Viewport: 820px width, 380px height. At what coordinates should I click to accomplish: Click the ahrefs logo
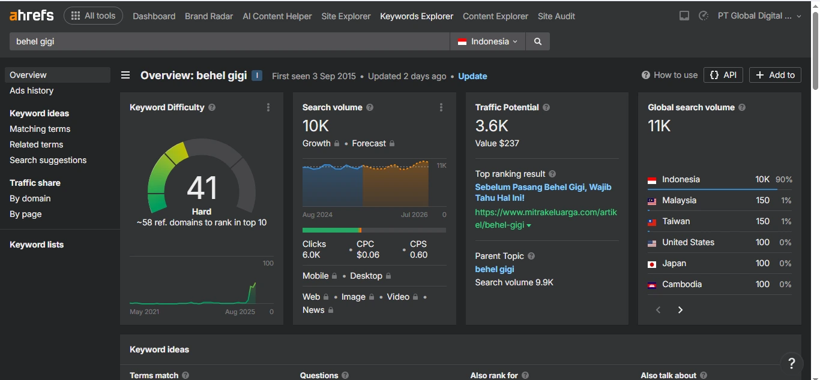coord(31,15)
